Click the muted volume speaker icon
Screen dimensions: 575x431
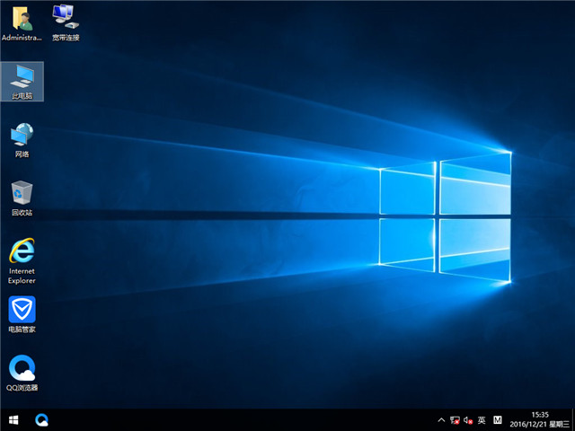click(x=468, y=419)
